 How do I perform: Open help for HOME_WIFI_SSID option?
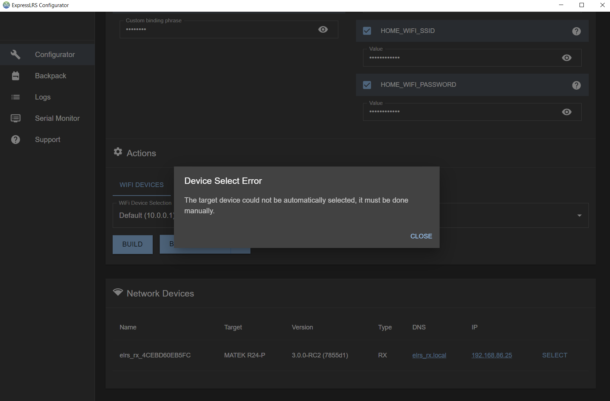pyautogui.click(x=576, y=31)
